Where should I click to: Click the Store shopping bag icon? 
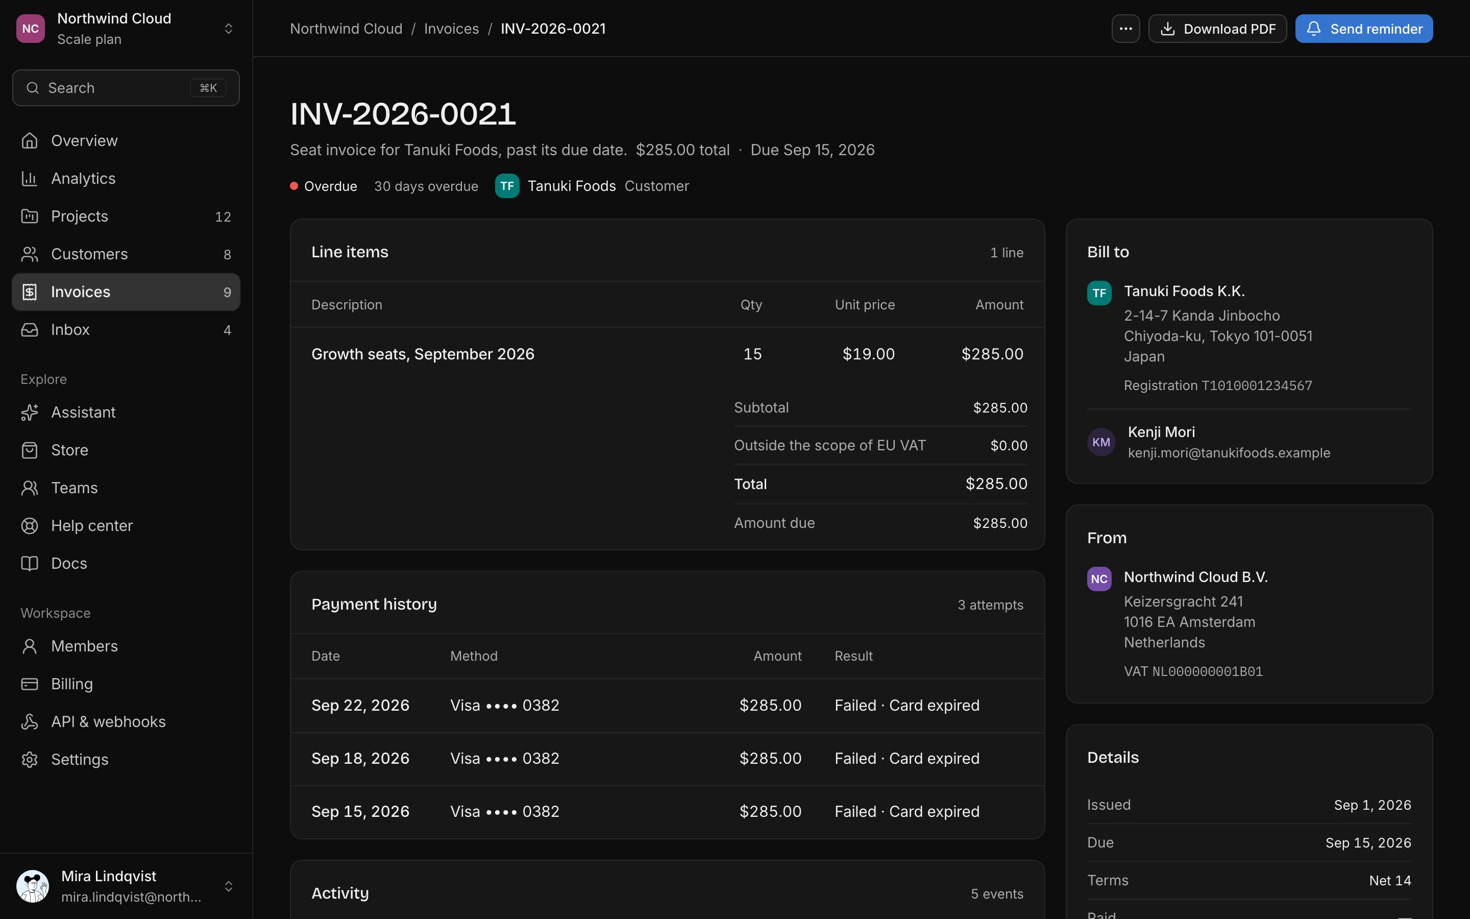pos(29,450)
